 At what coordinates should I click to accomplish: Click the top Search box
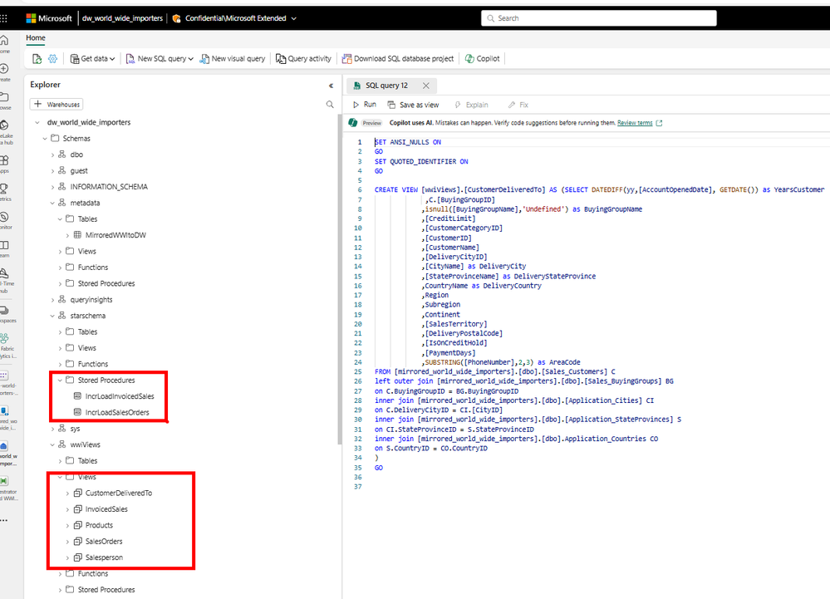point(599,18)
